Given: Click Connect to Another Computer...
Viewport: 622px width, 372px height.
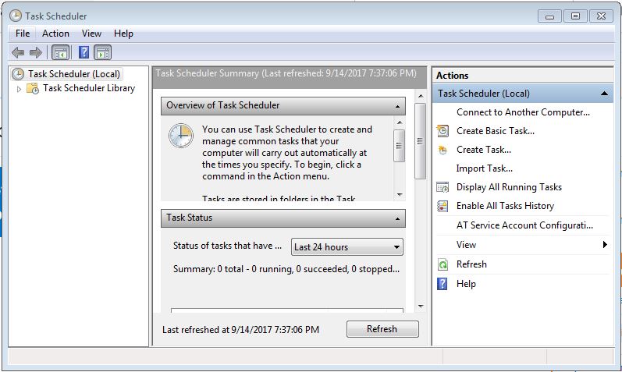Looking at the screenshot, I should point(523,112).
